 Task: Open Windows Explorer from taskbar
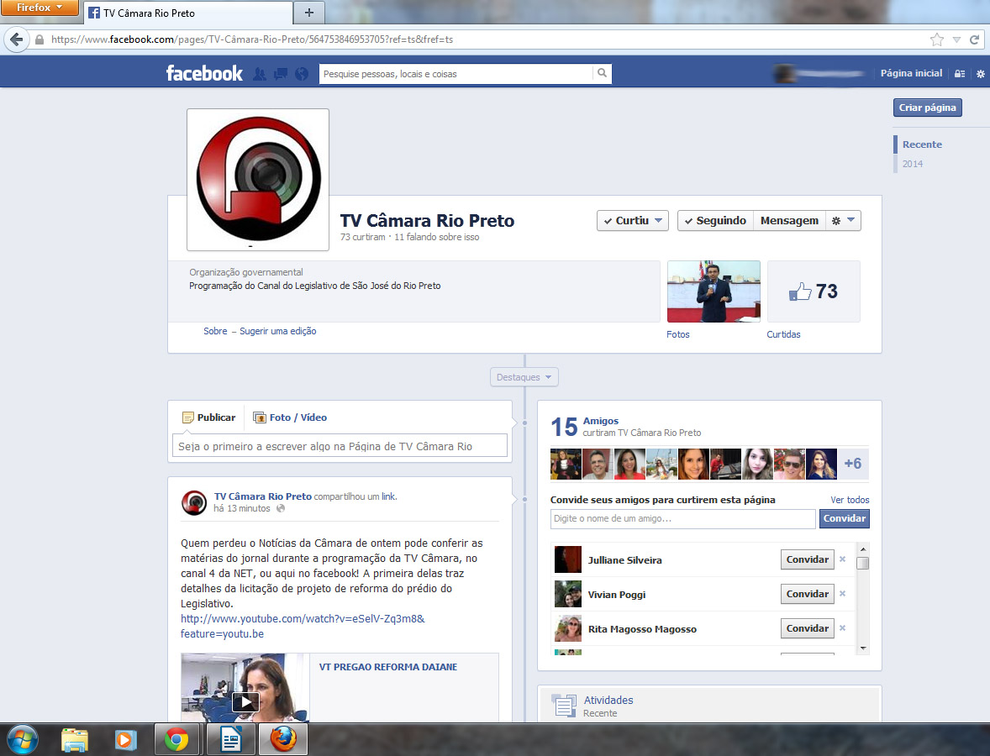click(75, 739)
